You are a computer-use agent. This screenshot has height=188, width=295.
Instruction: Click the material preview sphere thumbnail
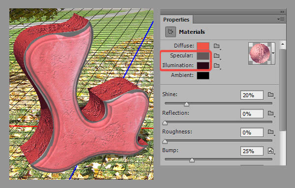pos(260,54)
